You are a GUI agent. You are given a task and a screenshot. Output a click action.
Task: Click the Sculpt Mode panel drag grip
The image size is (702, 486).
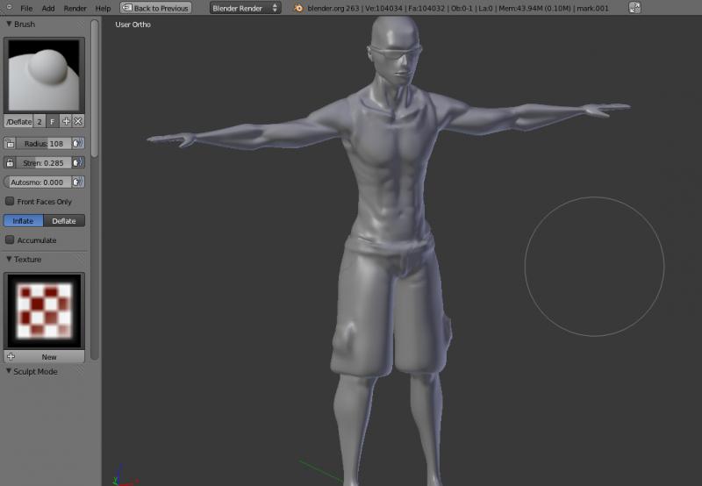pyautogui.click(x=81, y=372)
